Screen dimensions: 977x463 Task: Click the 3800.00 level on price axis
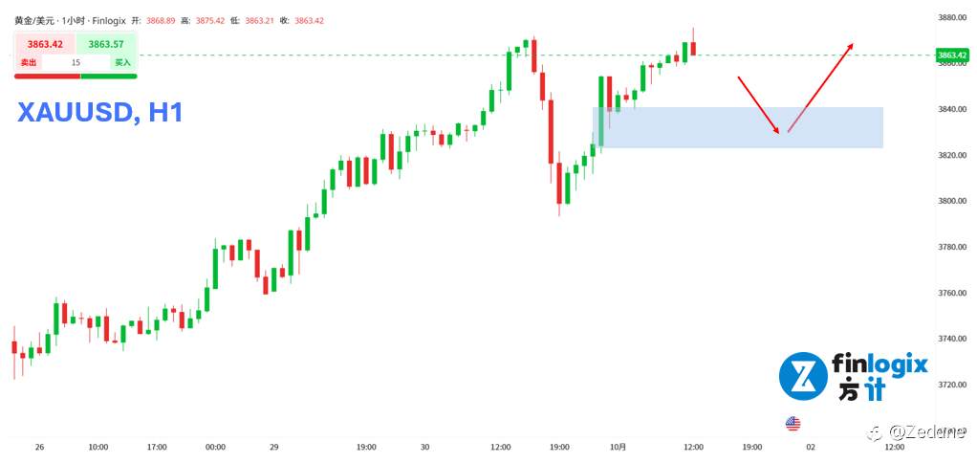tap(952, 201)
